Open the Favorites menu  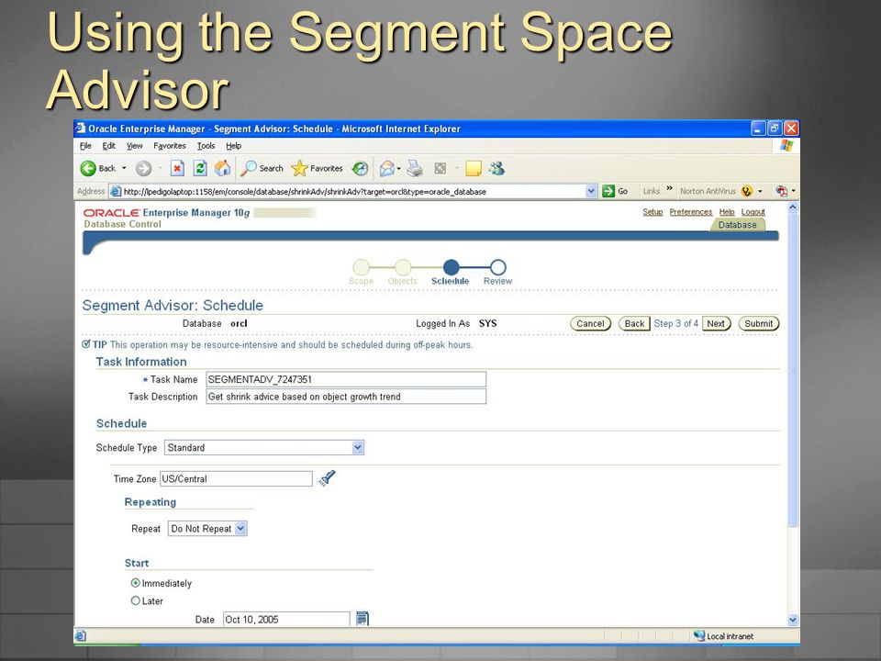169,146
